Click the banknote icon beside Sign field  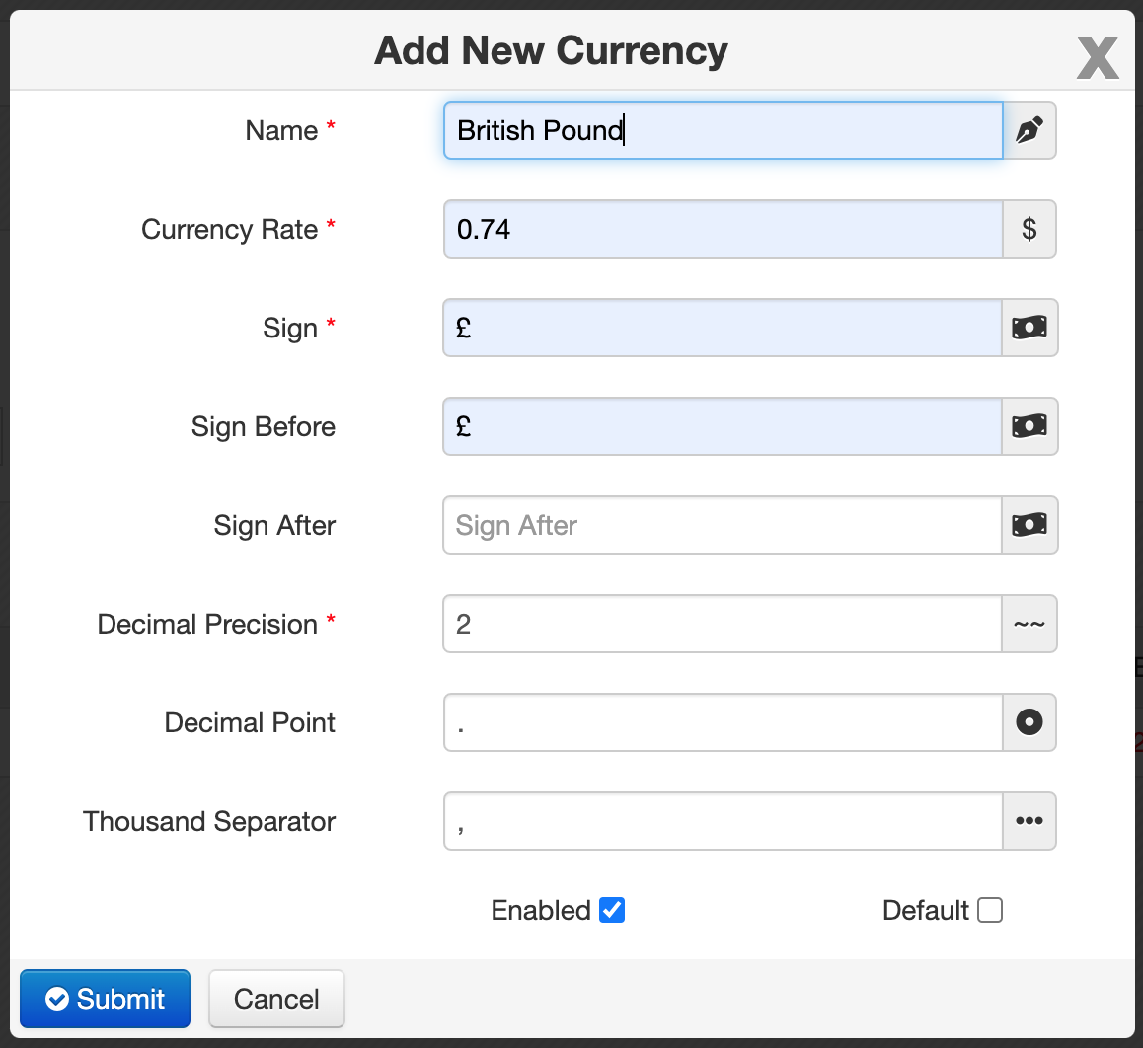coord(1029,328)
